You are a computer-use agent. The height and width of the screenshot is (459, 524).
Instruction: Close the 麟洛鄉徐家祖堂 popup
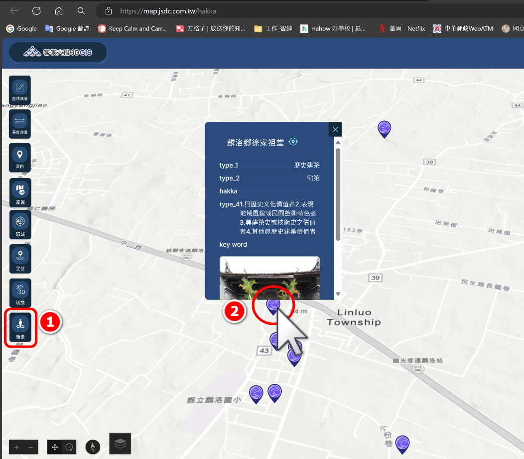click(x=335, y=129)
